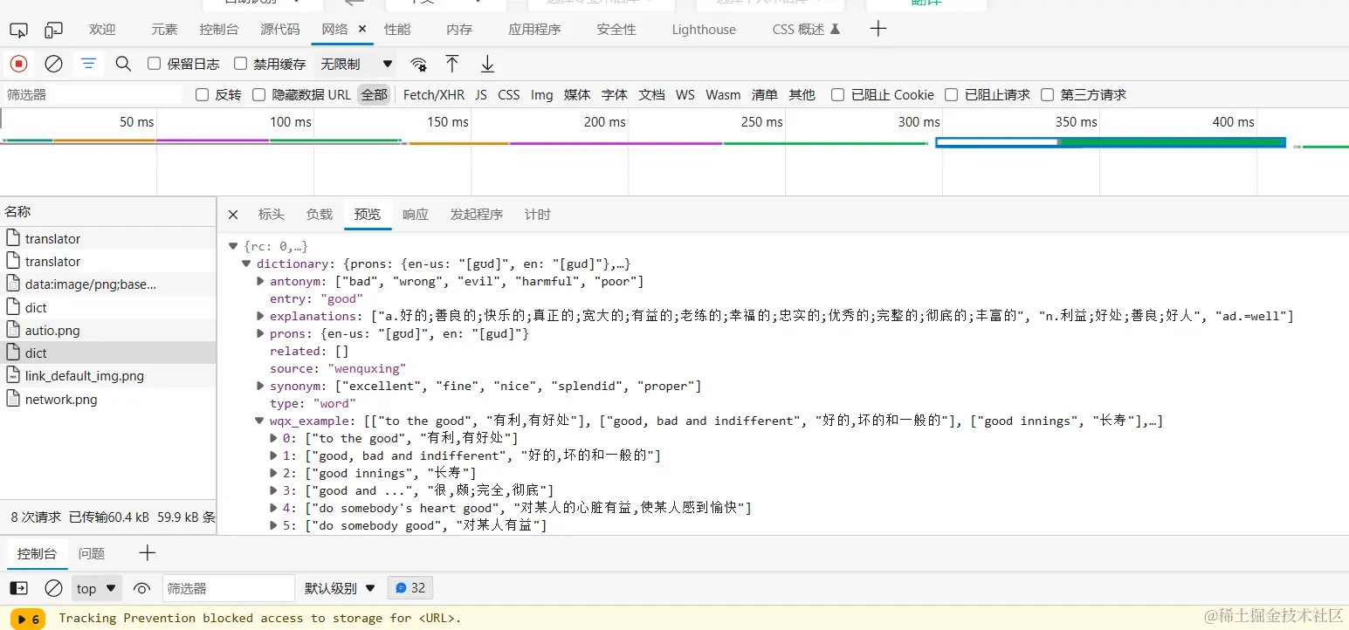Open the 应用程序 tab
Screen dimensions: 1349x630
(534, 29)
